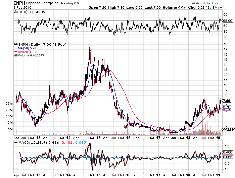The height and width of the screenshot is (178, 235).
Task: Click the Volume 4.4M header value
Action: point(175,7)
